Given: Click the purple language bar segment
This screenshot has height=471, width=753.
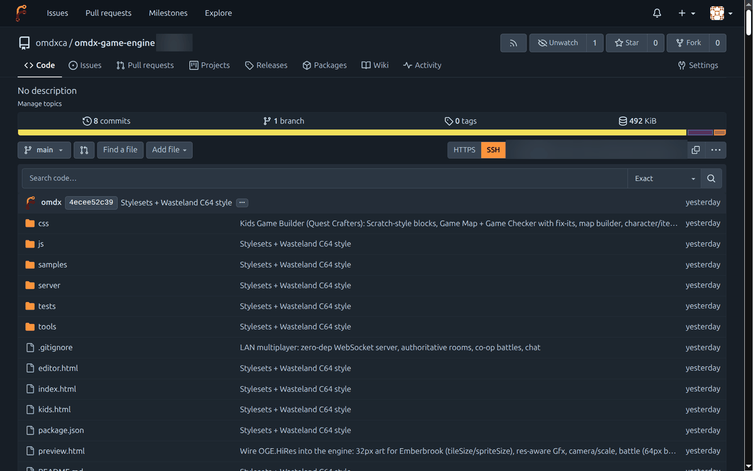Looking at the screenshot, I should pos(700,133).
